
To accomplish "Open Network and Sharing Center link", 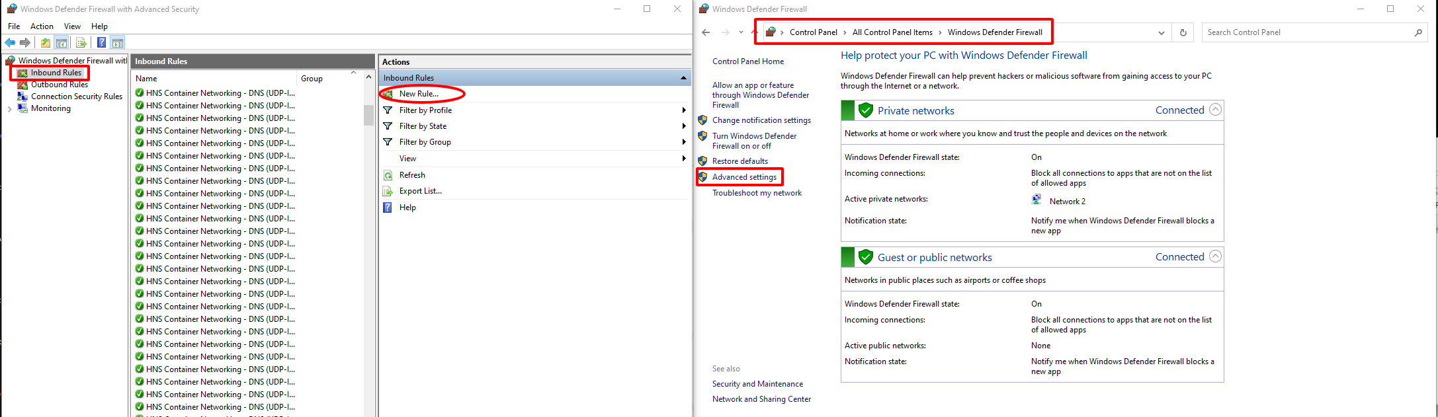I will 761,399.
